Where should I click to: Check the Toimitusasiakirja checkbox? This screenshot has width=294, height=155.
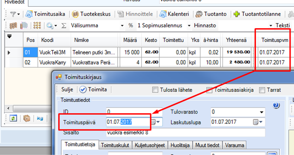click(209, 90)
